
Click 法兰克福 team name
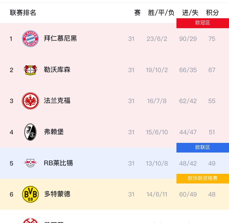pos(57,101)
